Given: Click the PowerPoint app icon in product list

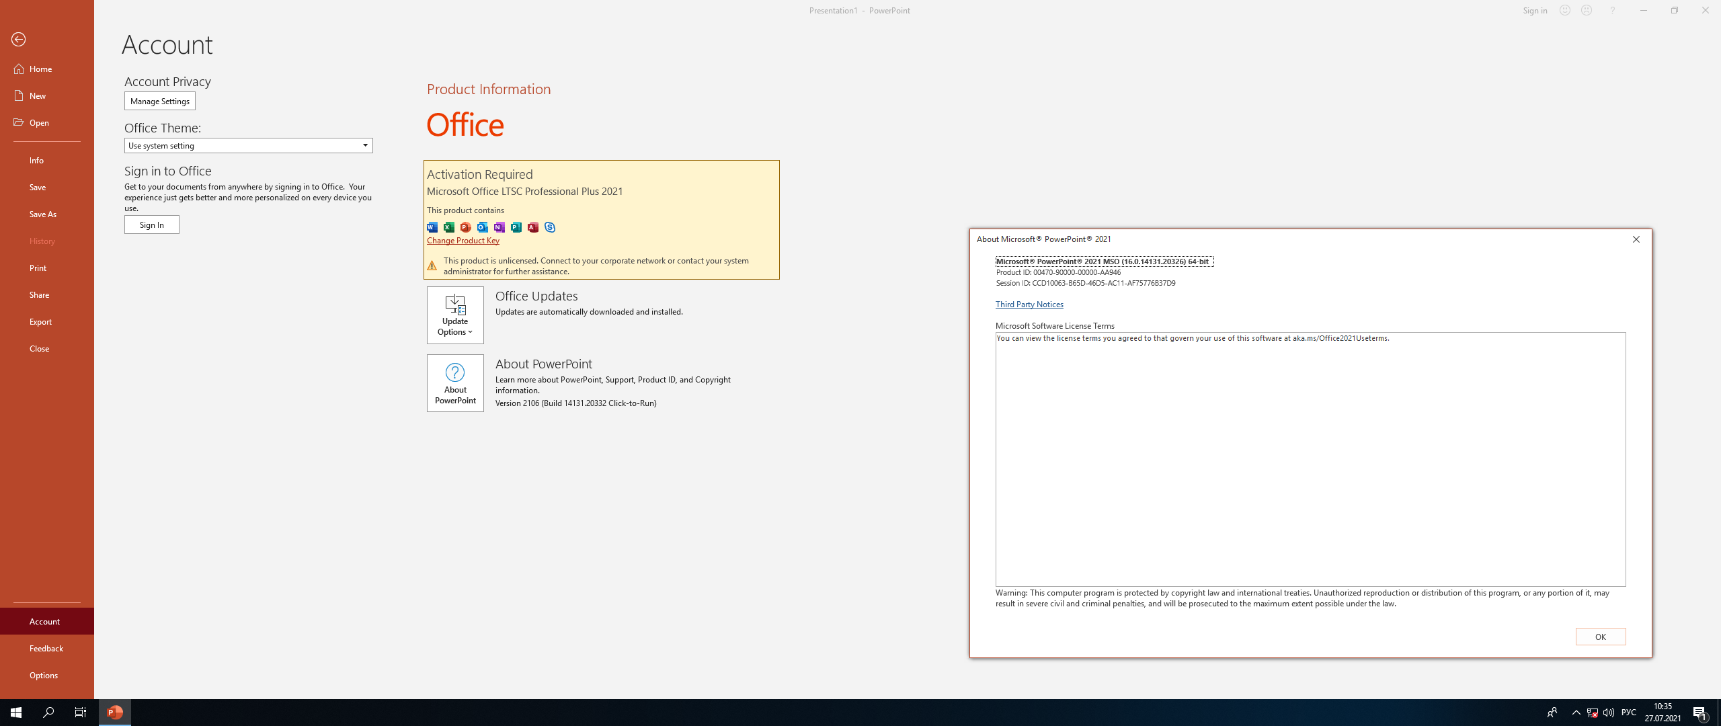Looking at the screenshot, I should 466,227.
